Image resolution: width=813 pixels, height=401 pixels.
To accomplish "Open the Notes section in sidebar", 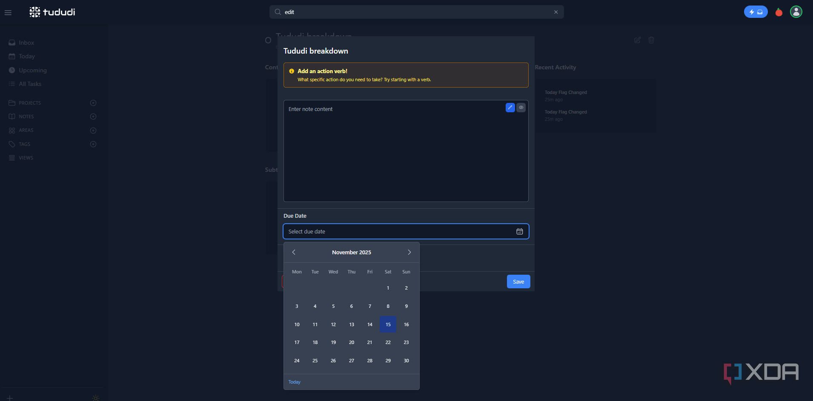I will (26, 117).
